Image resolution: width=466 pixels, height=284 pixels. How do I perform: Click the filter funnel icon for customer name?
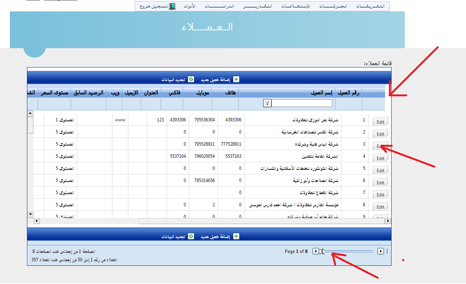tap(267, 103)
